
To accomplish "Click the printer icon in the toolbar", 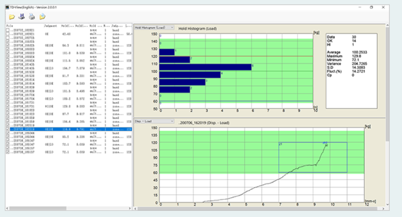I will (32, 17).
